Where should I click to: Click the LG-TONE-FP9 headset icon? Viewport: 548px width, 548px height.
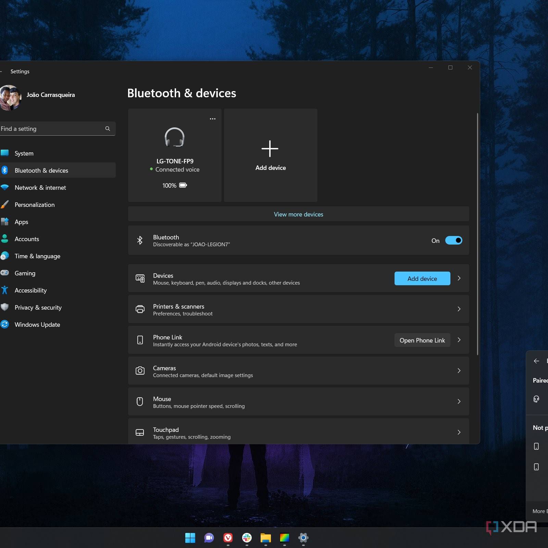[x=175, y=137]
